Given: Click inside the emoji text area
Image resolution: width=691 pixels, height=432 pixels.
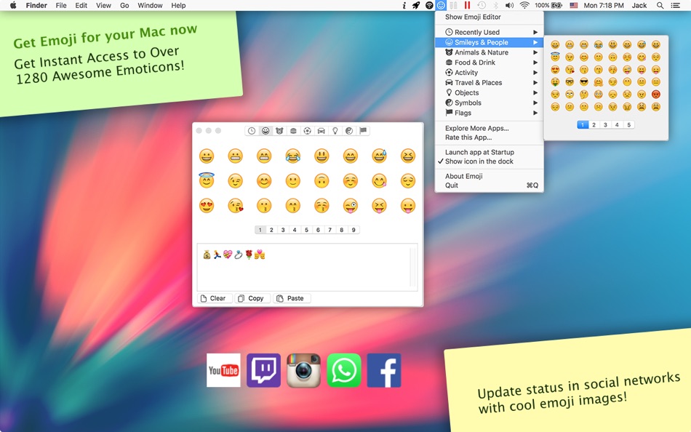Looking at the screenshot, I should pos(307,267).
